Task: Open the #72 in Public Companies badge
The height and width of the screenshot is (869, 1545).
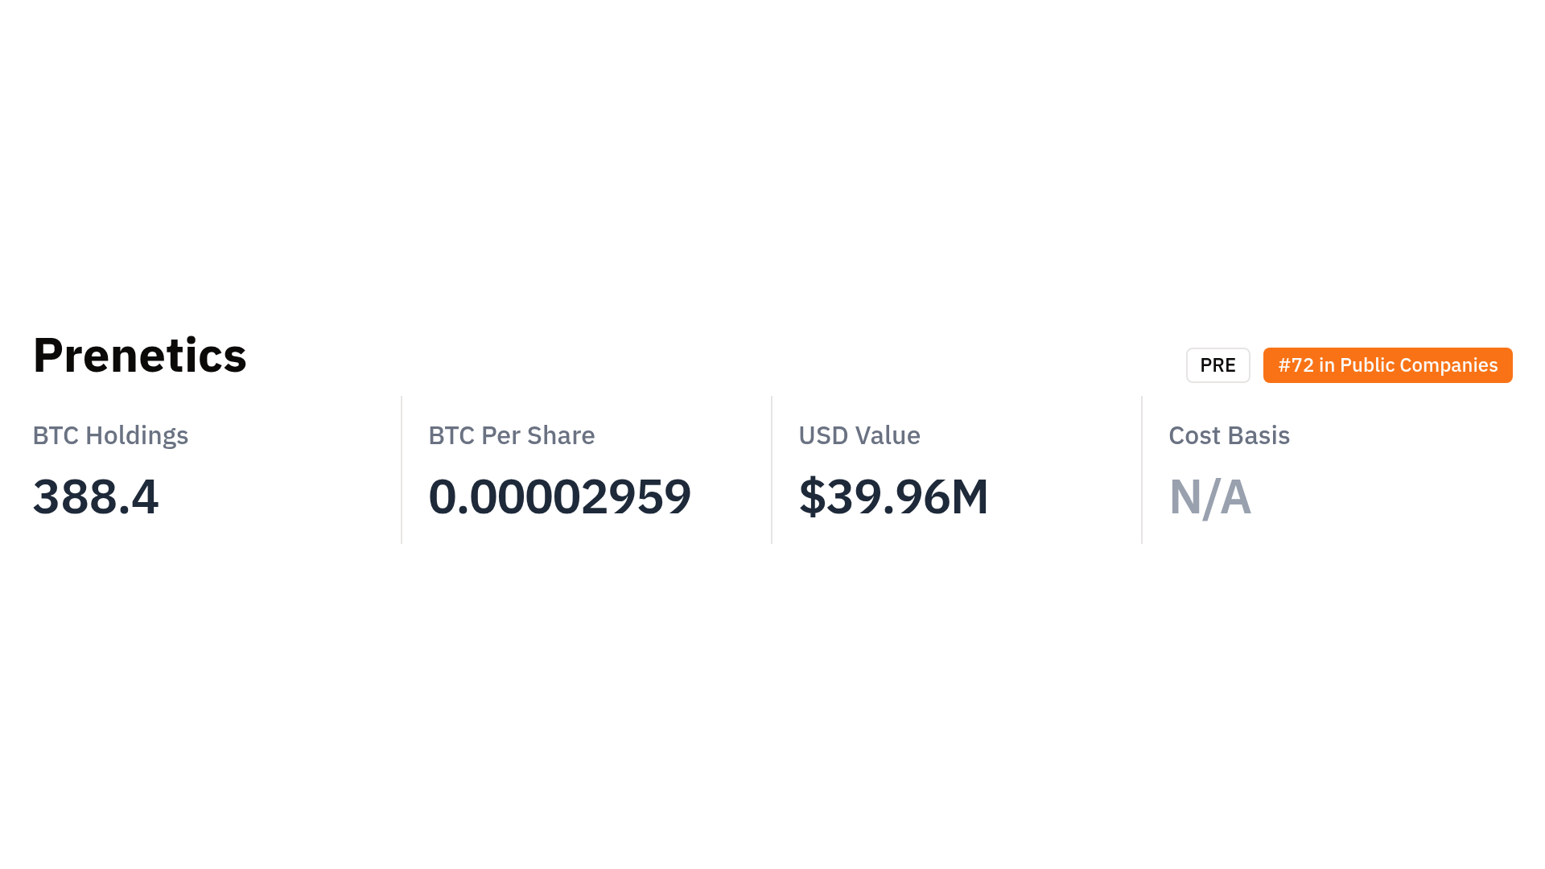Action: (1387, 365)
